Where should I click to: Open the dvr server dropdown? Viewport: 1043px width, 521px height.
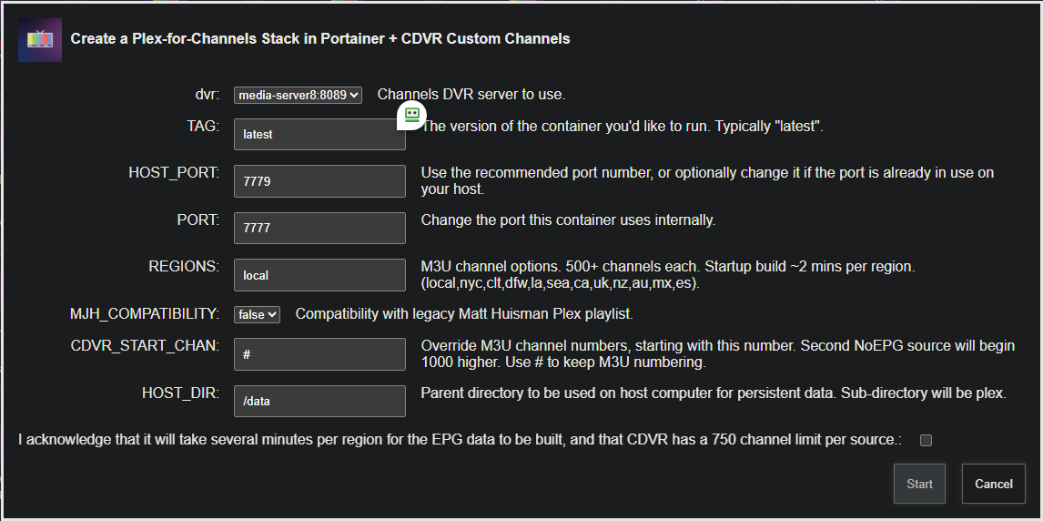click(298, 95)
